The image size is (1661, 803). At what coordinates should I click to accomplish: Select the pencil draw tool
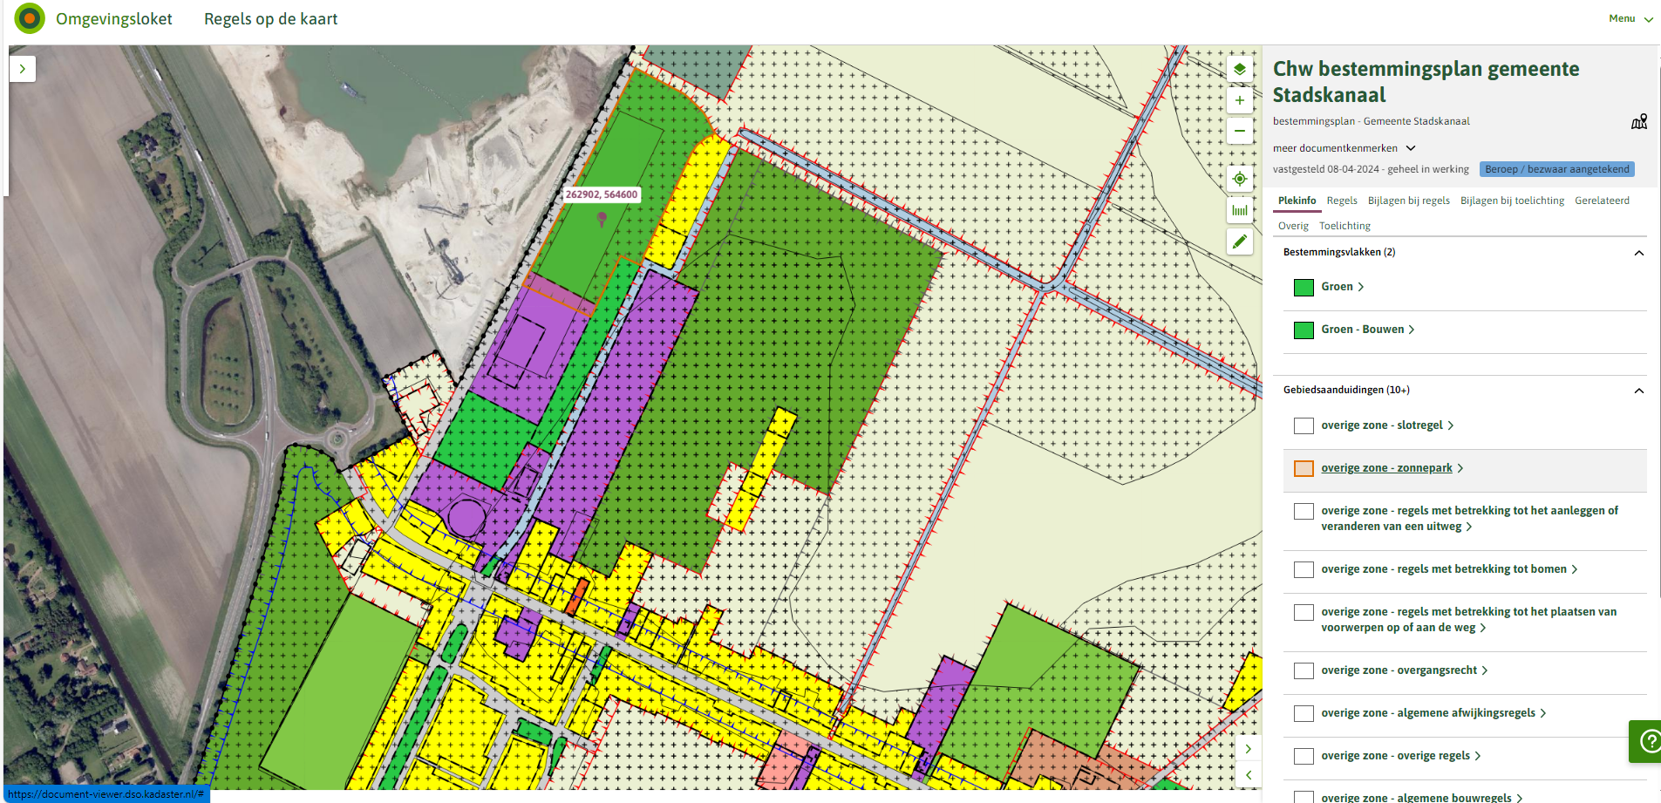pyautogui.click(x=1239, y=242)
